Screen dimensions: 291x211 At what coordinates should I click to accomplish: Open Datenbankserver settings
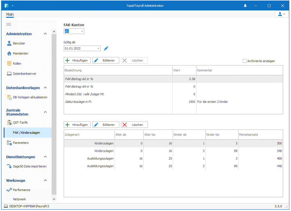pos(24,74)
